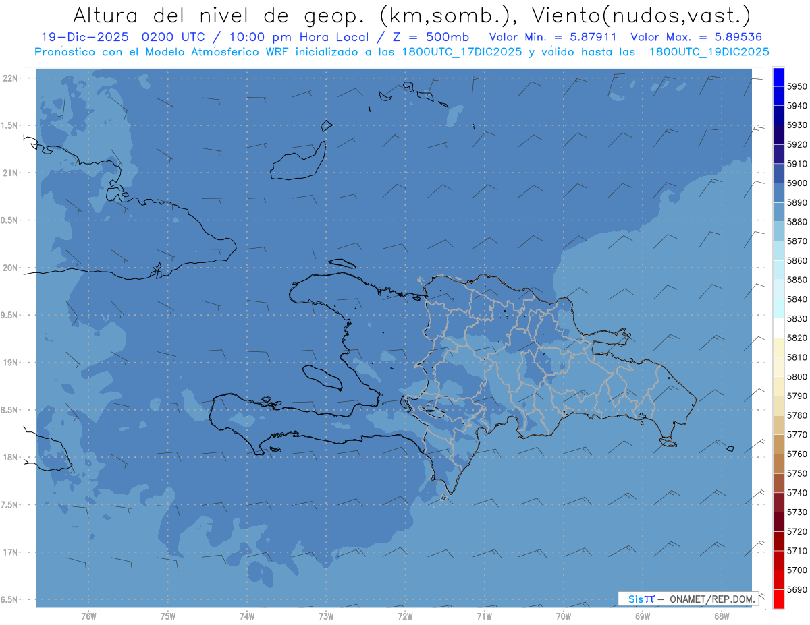
Task: Click the 'SisTT - ONAMET/REP.DOM.' credit box
Action: [688, 599]
